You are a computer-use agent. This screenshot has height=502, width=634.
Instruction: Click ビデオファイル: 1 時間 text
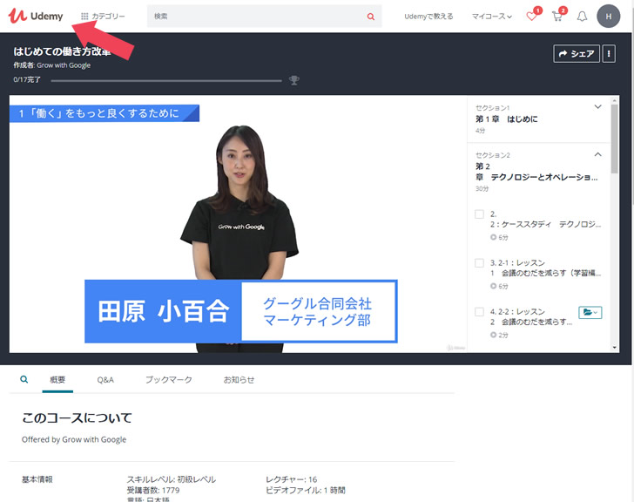click(306, 491)
